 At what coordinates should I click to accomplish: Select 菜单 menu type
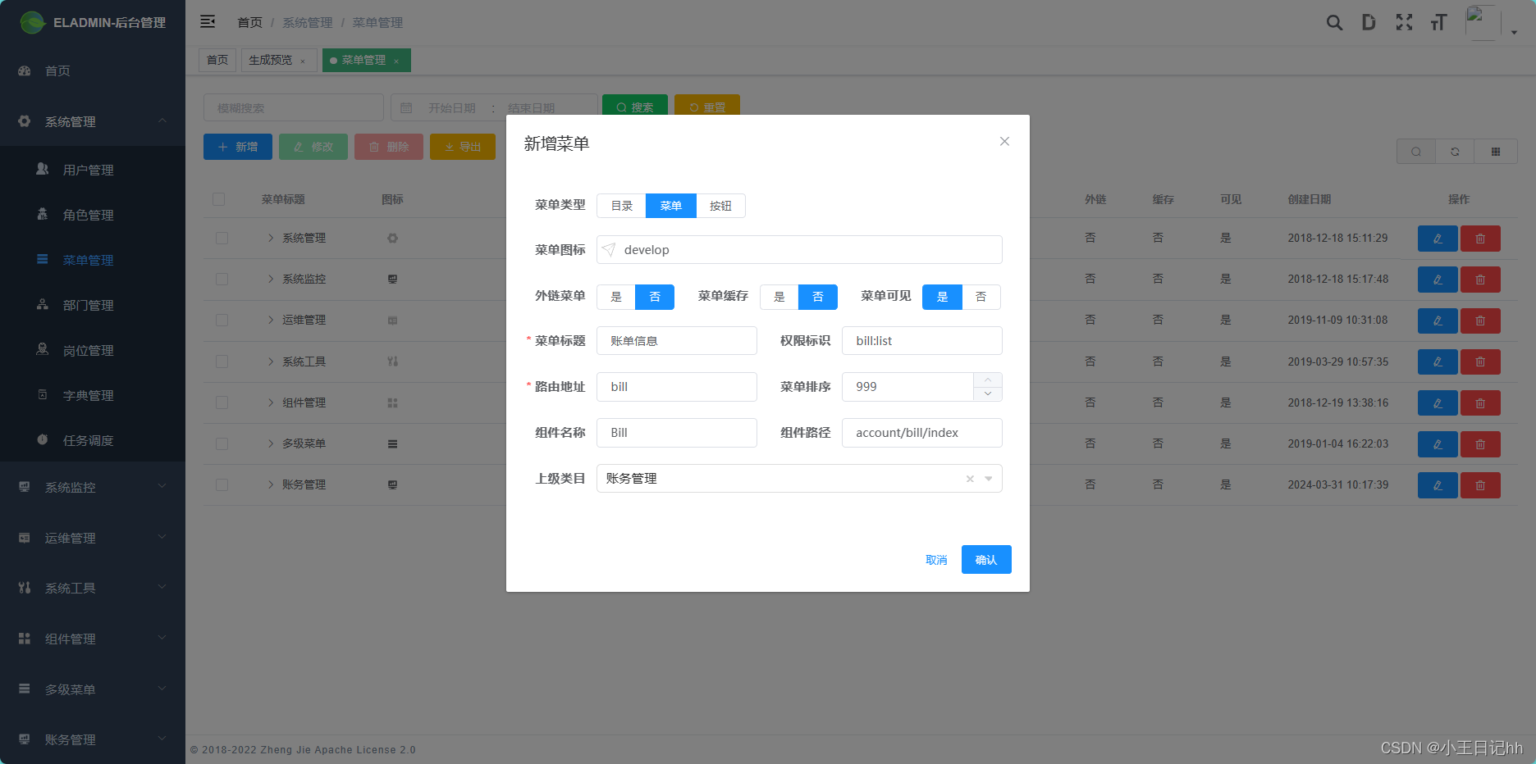tap(671, 206)
